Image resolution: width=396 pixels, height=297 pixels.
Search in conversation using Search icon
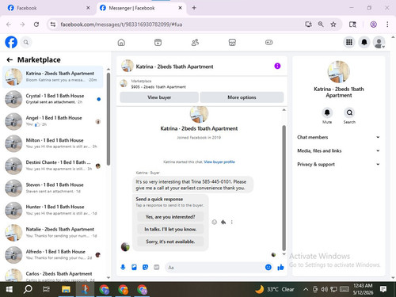pos(349,112)
